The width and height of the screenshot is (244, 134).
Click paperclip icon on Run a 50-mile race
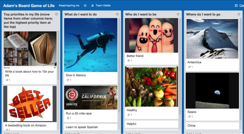click(68, 118)
